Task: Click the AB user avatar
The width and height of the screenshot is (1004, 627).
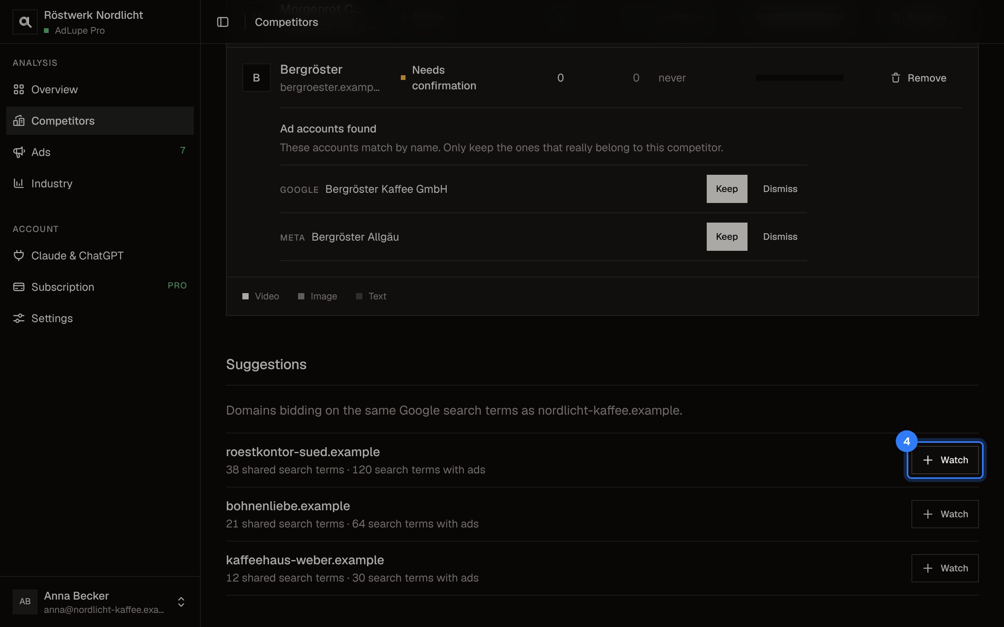Action: pos(25,601)
